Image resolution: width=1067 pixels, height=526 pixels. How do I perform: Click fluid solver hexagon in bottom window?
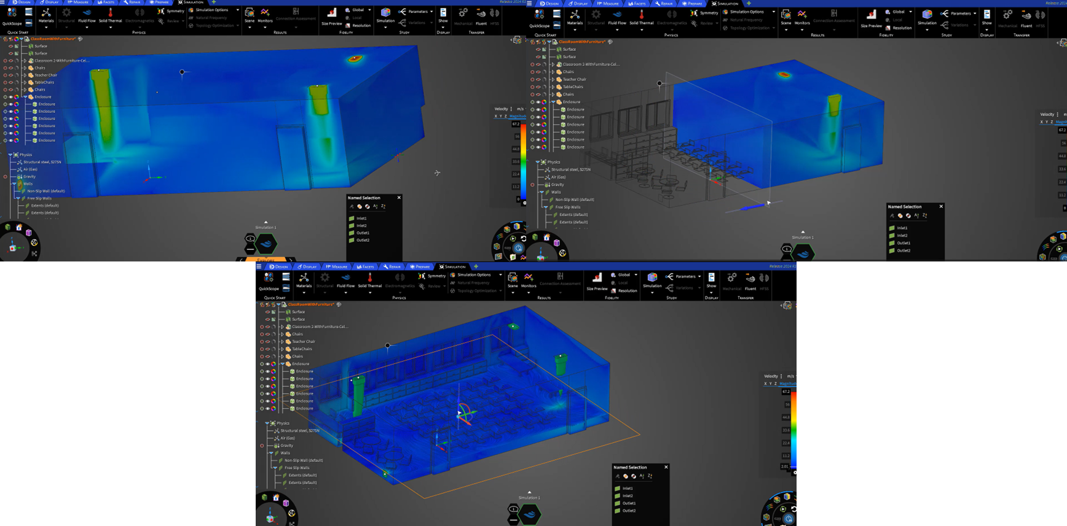coord(529,514)
